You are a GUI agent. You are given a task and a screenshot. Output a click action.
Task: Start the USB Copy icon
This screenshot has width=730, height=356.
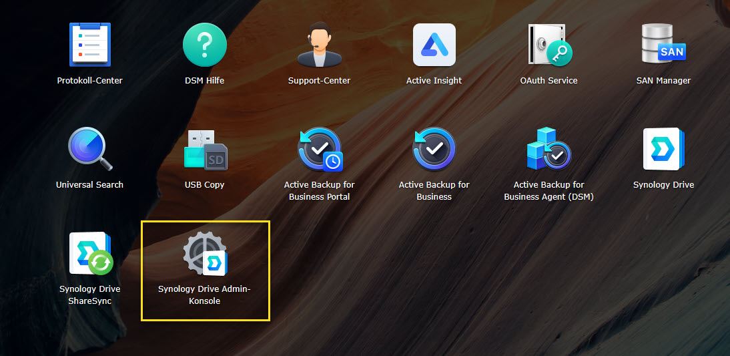[x=204, y=149]
